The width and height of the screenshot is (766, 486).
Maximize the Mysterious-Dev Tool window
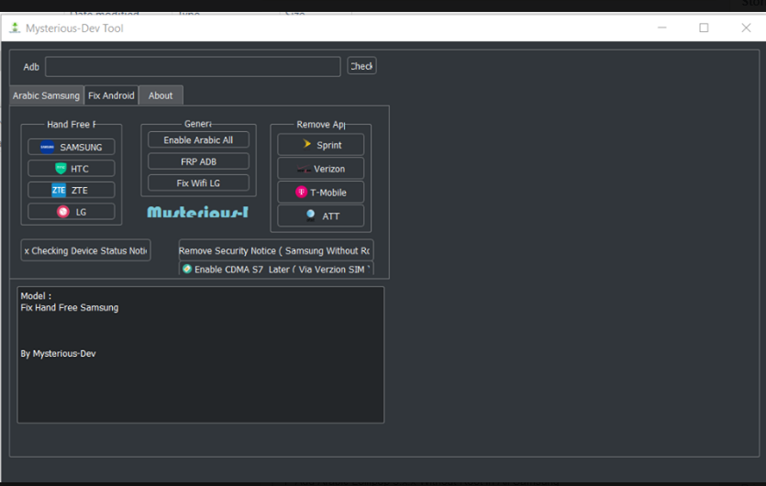704,28
